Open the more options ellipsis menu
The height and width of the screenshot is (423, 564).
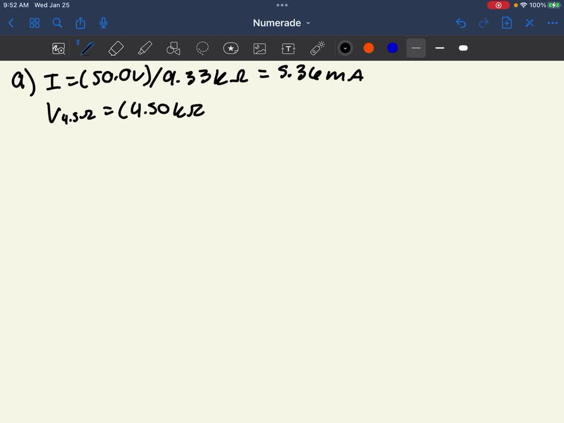click(x=552, y=23)
